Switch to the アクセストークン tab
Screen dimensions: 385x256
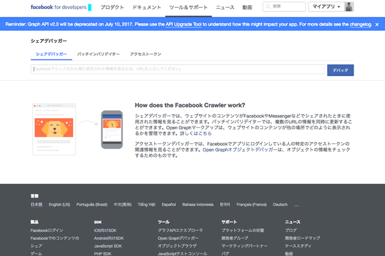pyautogui.click(x=146, y=54)
